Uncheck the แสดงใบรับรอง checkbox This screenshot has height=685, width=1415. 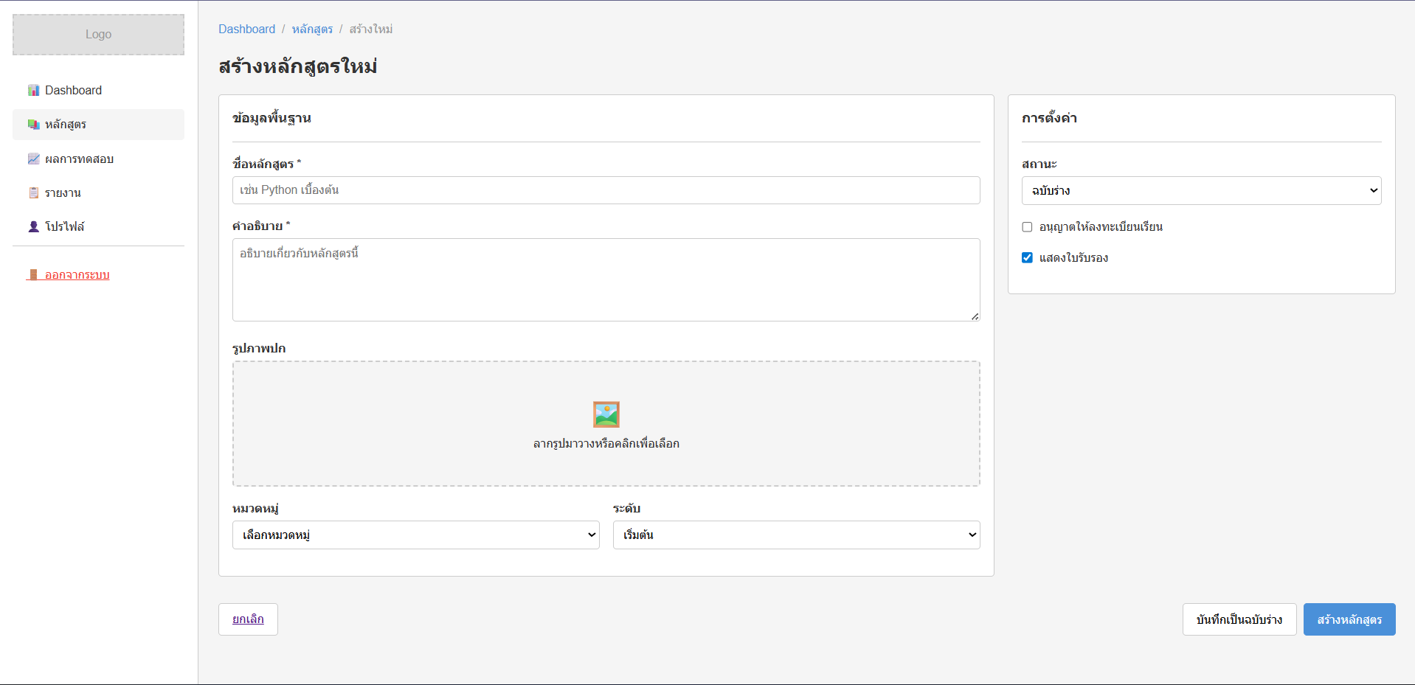[1027, 258]
